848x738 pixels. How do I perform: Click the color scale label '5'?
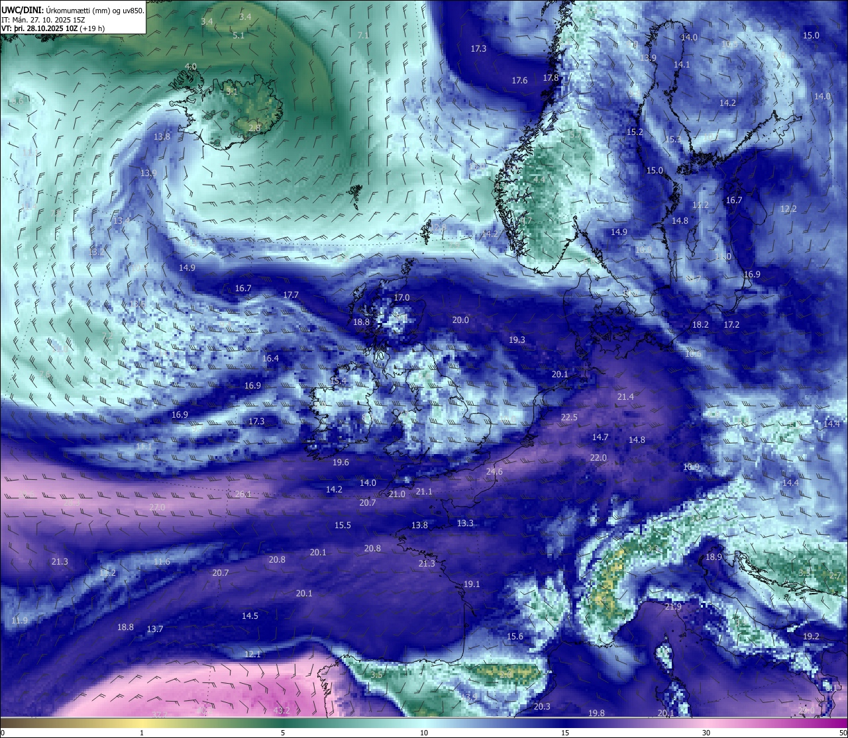coord(283,733)
